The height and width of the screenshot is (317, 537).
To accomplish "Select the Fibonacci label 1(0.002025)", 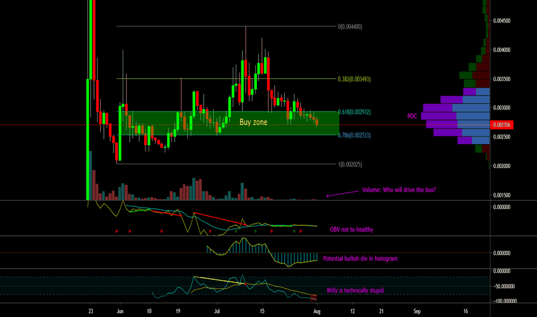I will (x=350, y=164).
